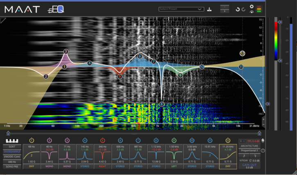Select node 3 on the EQ graph
Viewport: 297px width, 175px height.
coord(66,52)
